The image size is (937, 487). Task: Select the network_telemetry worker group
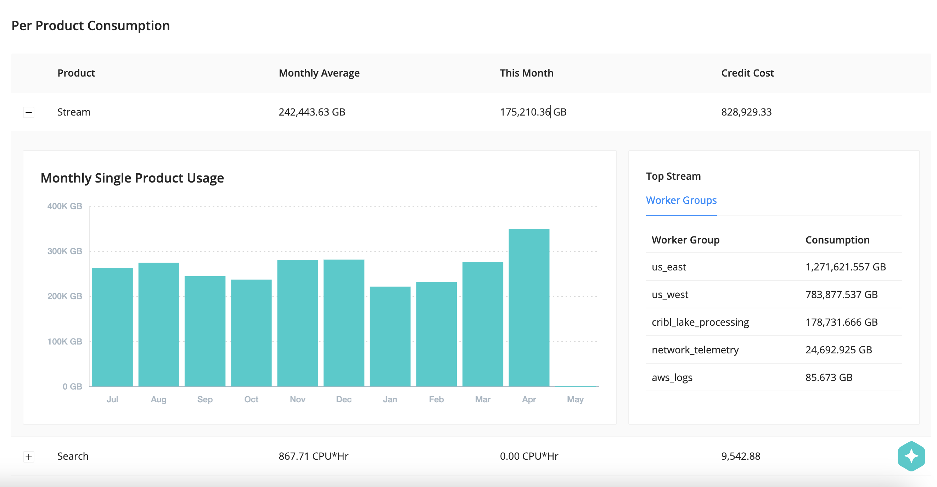coord(695,349)
